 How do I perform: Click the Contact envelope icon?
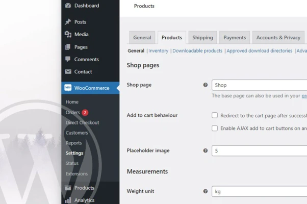pyautogui.click(x=68, y=71)
